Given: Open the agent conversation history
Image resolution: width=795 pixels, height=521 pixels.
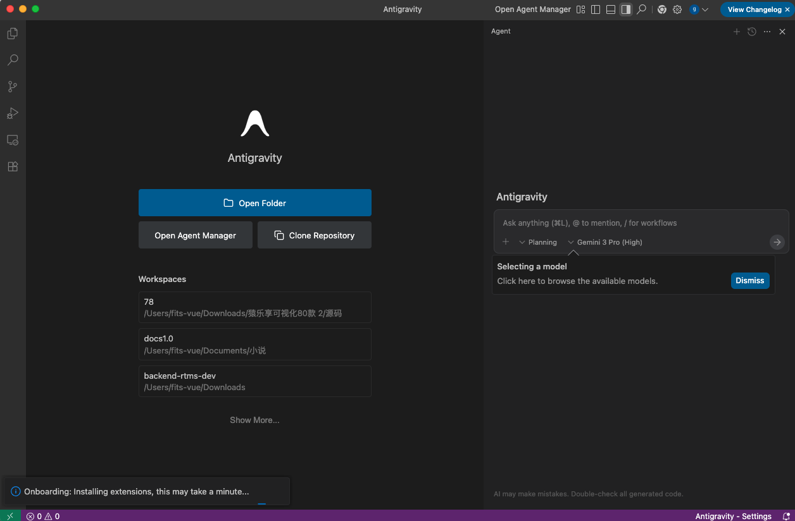Looking at the screenshot, I should [752, 32].
